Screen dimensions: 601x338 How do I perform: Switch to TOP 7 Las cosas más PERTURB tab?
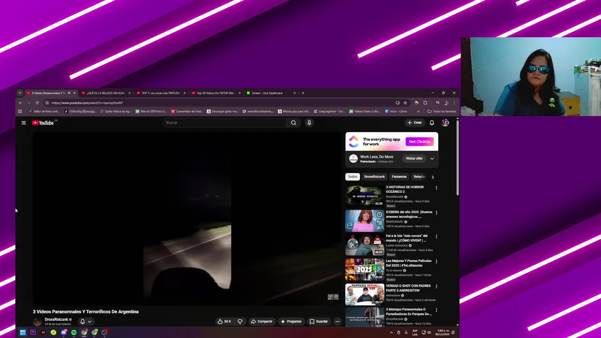(161, 93)
